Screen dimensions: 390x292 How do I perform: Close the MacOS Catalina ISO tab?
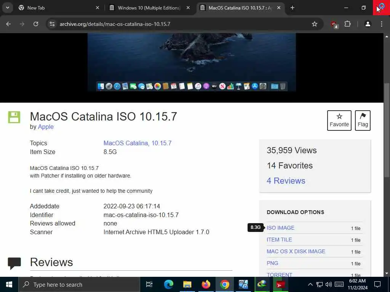[279, 8]
